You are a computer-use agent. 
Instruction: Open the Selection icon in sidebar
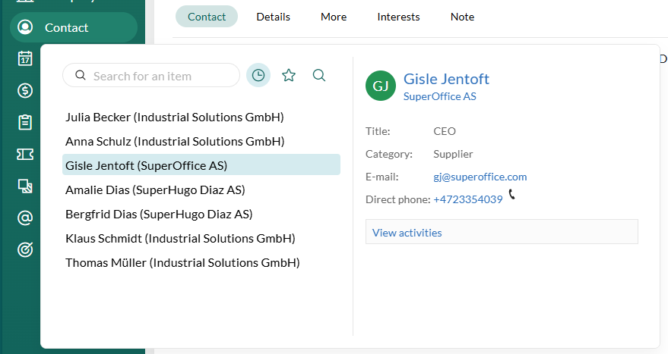pos(25,186)
